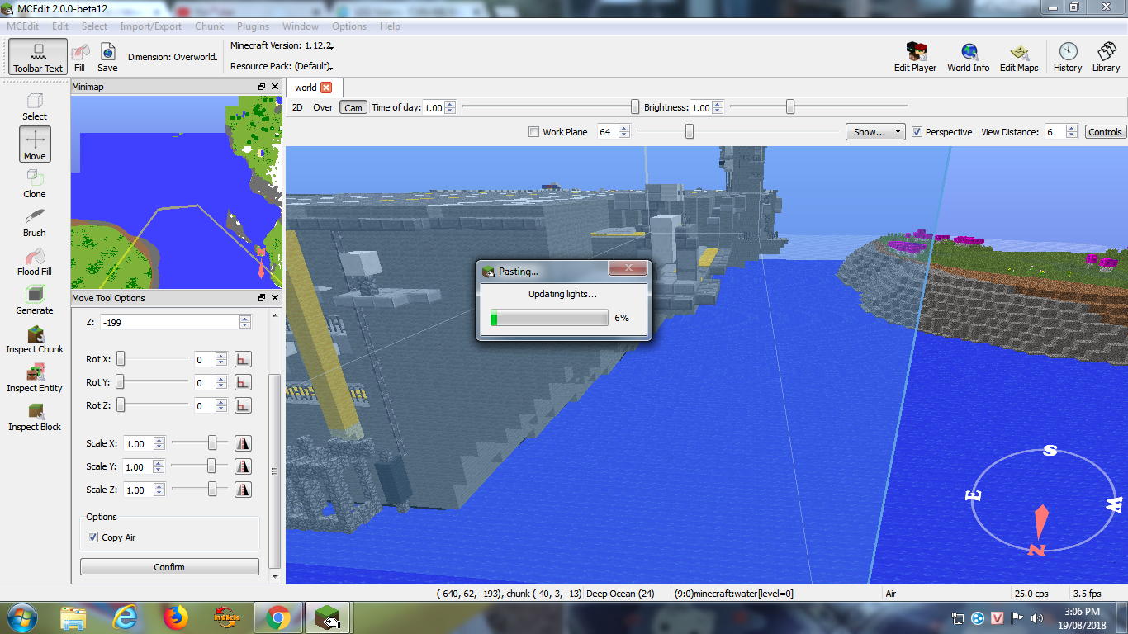This screenshot has height=634, width=1128.
Task: Select the Clone tool
Action: coord(35,182)
